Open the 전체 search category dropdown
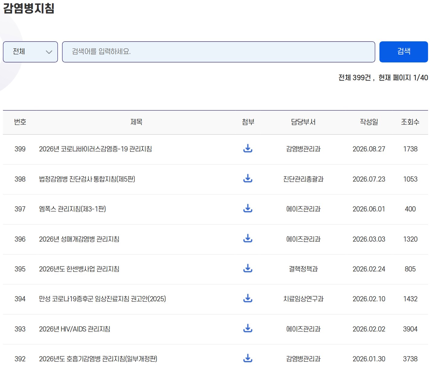Viewport: 431px width, 374px height. (x=30, y=52)
